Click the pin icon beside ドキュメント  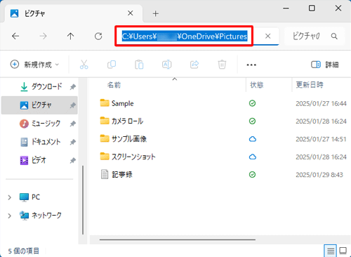click(x=73, y=142)
